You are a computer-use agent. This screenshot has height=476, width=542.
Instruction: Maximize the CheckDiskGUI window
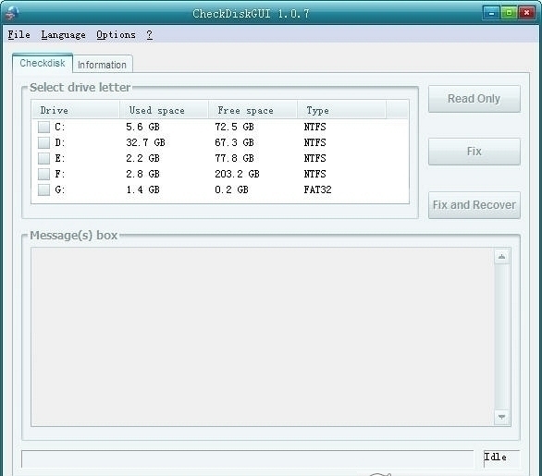(509, 13)
